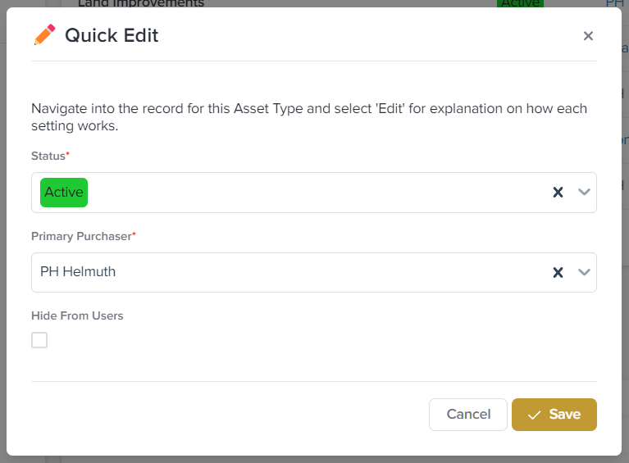Click the pencil icon beside Quick Edit
629x463 pixels.
pyautogui.click(x=44, y=35)
